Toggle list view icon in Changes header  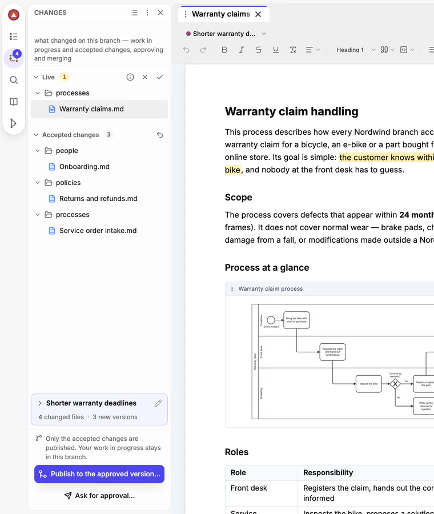[134, 13]
